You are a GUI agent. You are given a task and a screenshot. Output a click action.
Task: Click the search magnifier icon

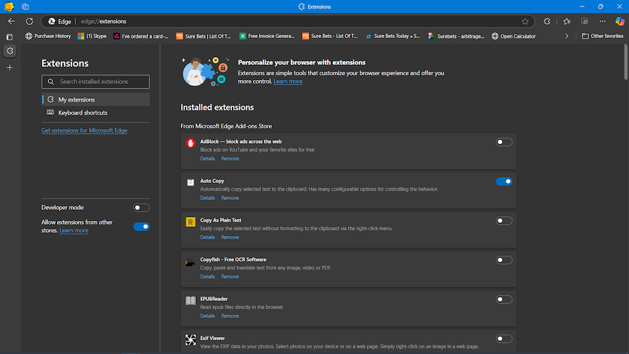51,81
